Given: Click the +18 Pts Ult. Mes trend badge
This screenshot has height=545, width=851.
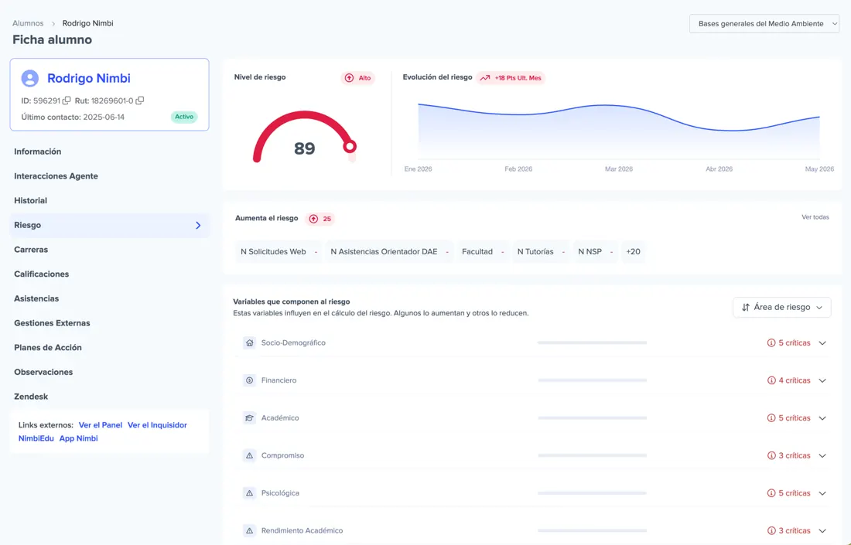Looking at the screenshot, I should tap(511, 78).
